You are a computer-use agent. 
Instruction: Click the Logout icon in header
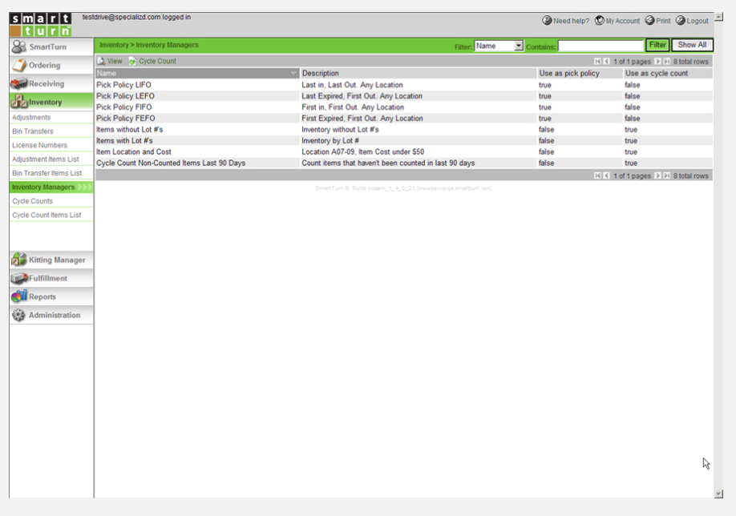[680, 20]
